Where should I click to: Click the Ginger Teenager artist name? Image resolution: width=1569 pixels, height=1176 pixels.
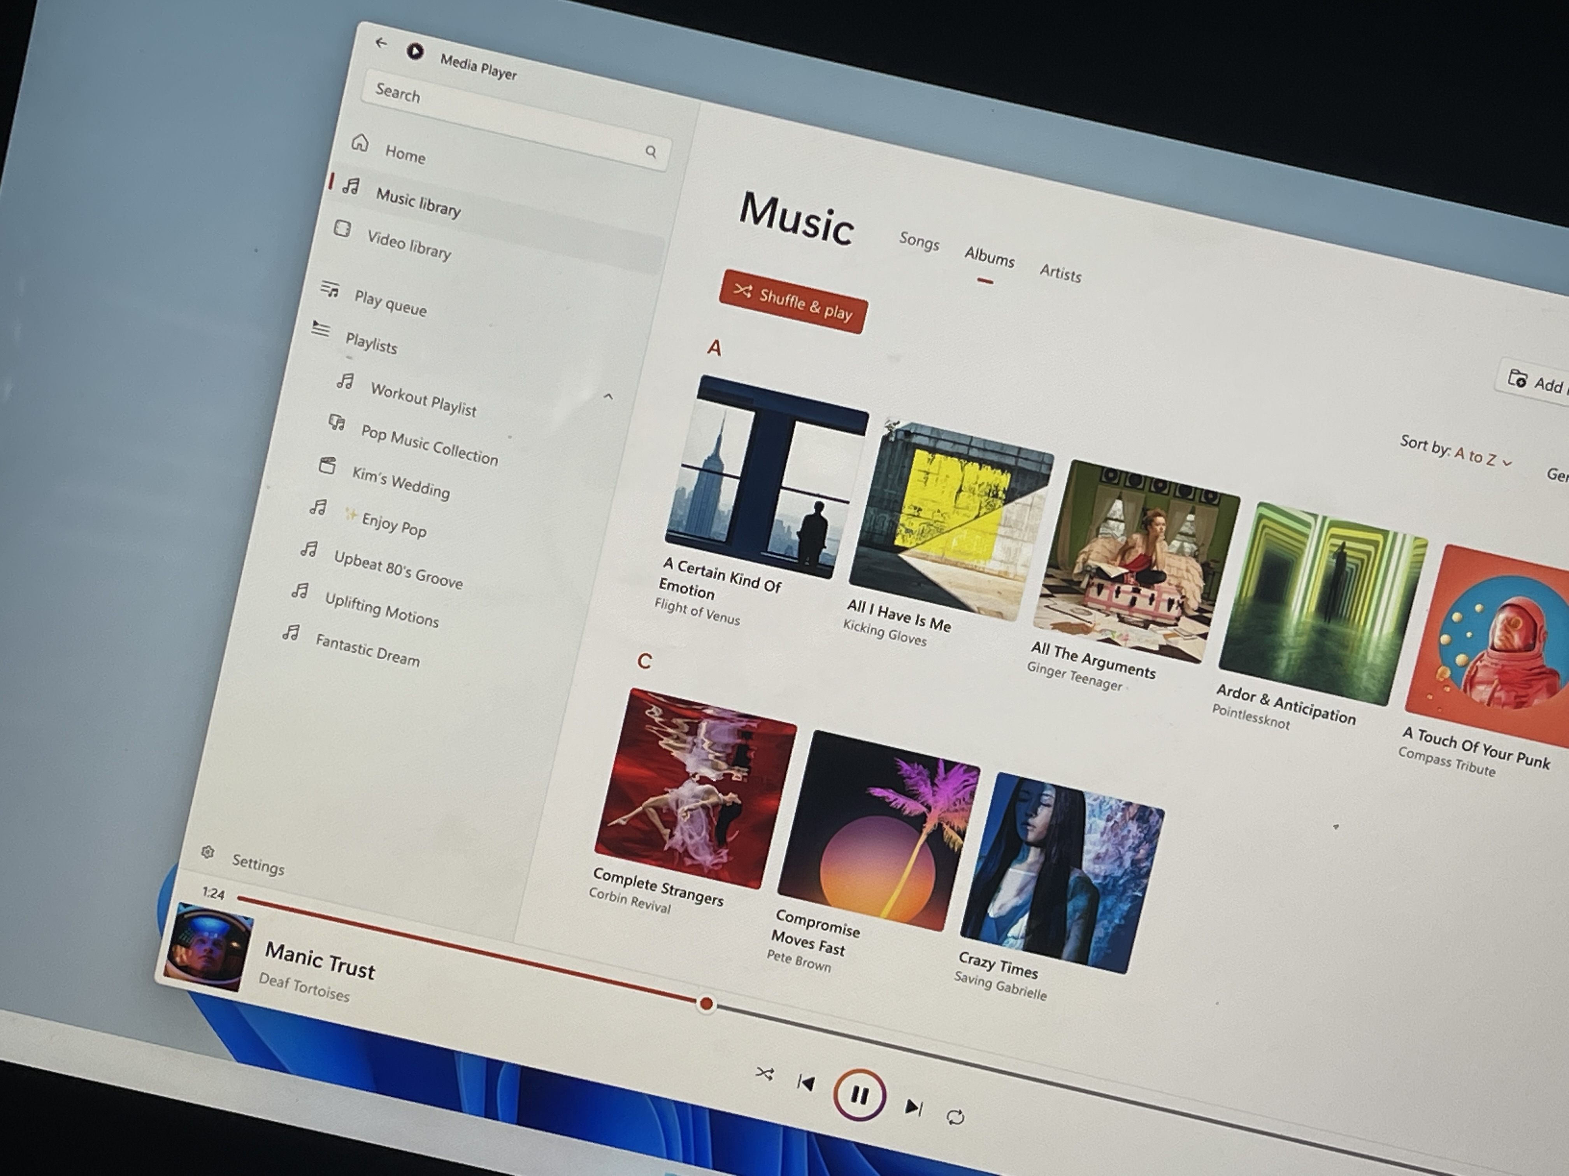point(1075,675)
